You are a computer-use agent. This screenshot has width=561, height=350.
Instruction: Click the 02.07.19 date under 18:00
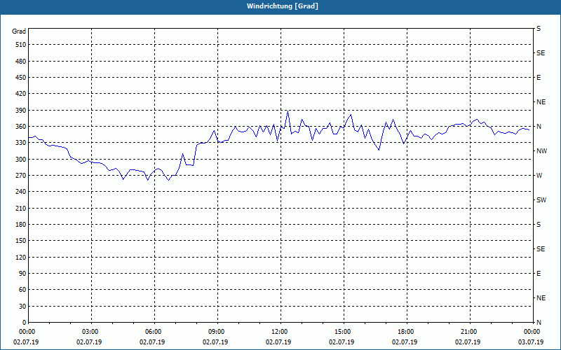[x=405, y=342]
